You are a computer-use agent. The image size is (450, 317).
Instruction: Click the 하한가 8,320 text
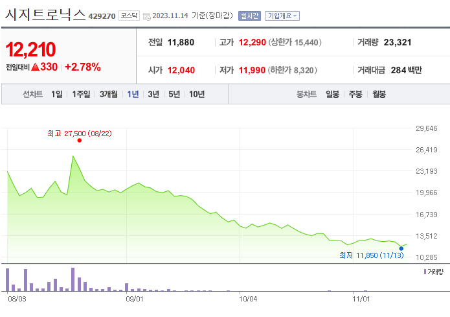click(293, 70)
